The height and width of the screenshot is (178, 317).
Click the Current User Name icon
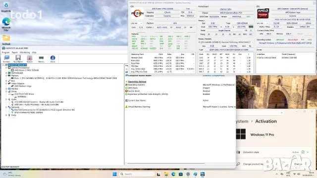(x=127, y=100)
